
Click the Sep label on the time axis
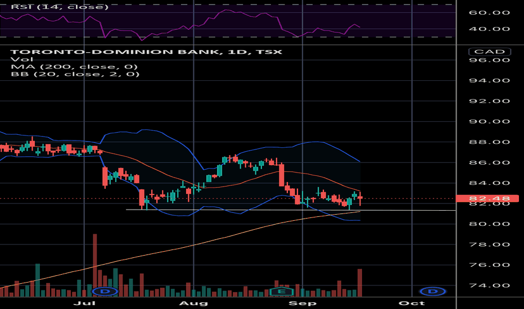302,303
